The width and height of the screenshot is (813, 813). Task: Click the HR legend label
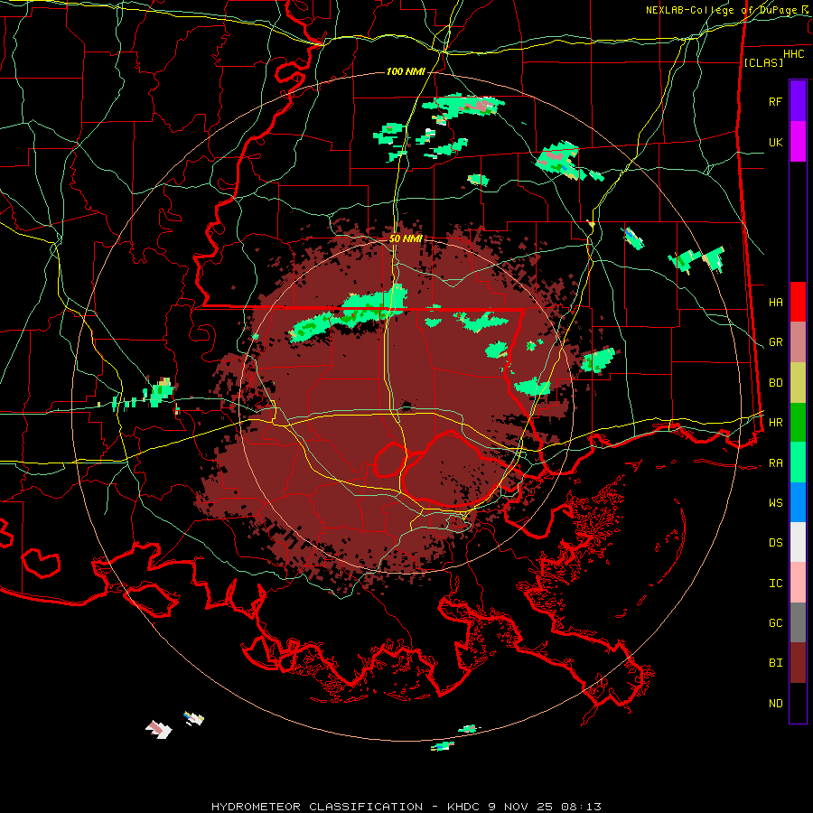click(x=775, y=423)
